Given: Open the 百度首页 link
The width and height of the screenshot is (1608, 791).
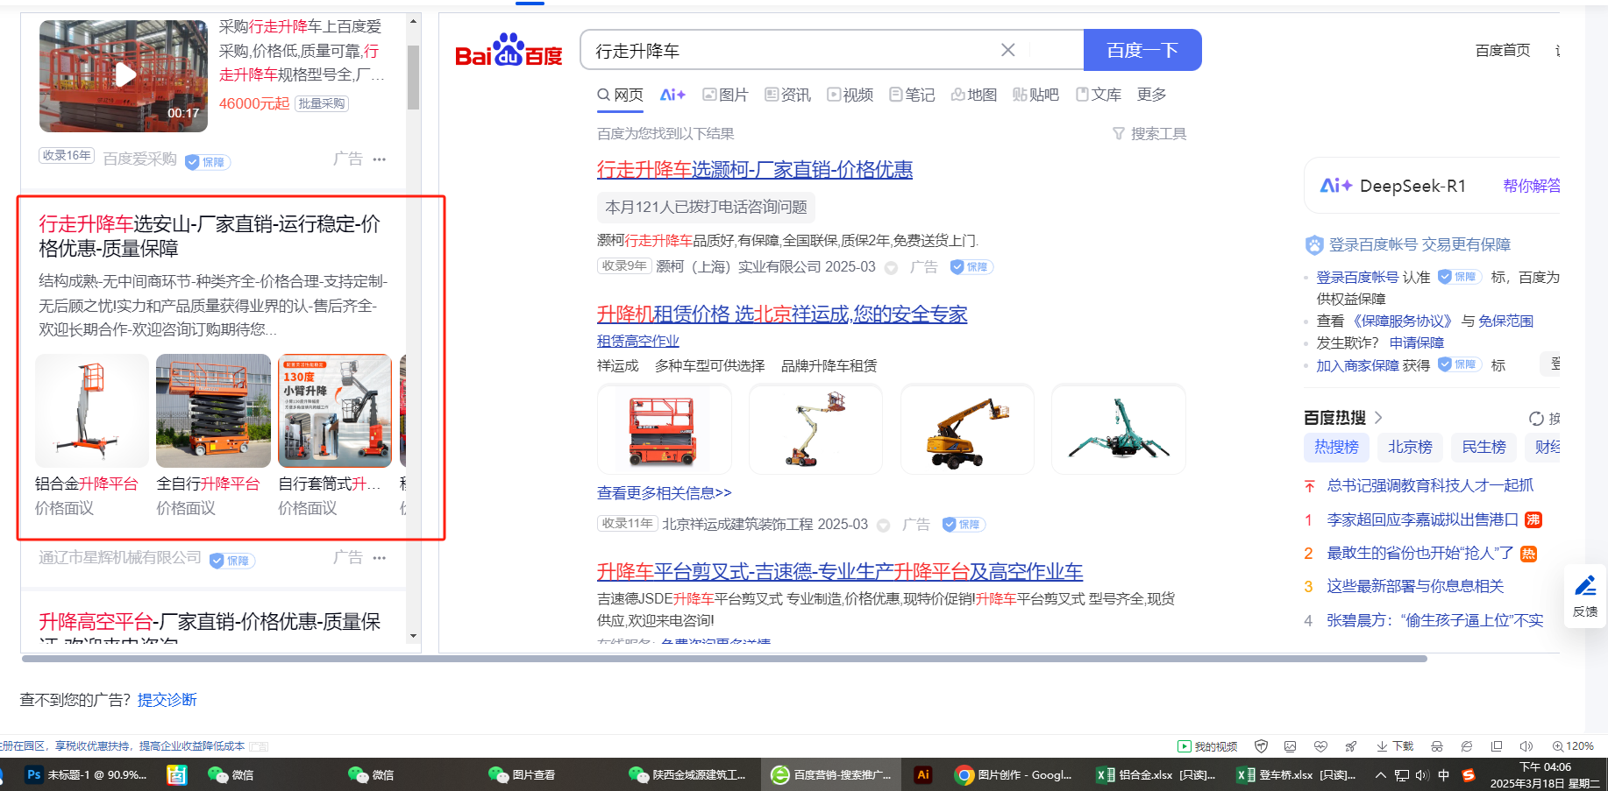Looking at the screenshot, I should (x=1503, y=51).
